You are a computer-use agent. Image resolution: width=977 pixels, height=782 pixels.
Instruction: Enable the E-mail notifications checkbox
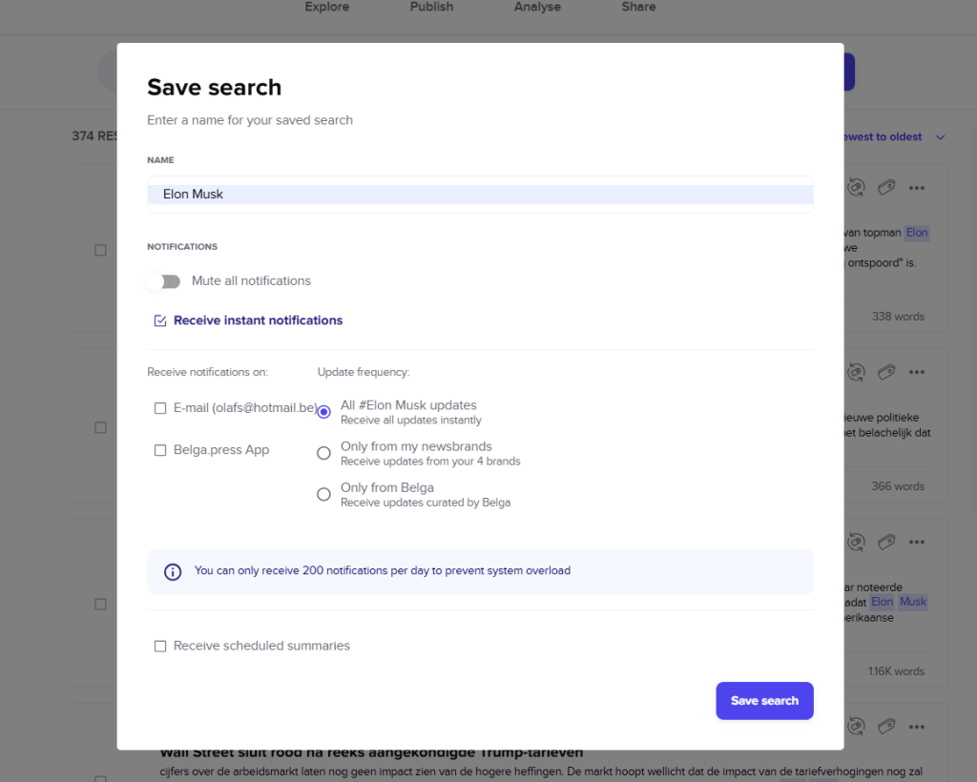click(x=160, y=408)
